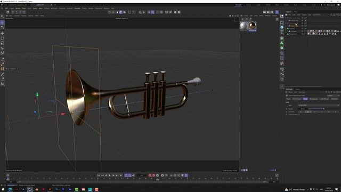The height and width of the screenshot is (192, 341).
Task: Toggle enable checkmark on first Linear Field row
Action: 306,20
